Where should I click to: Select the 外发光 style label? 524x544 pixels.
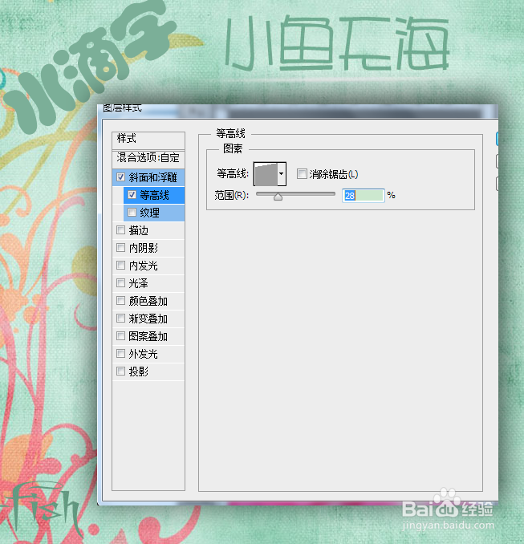coord(144,354)
